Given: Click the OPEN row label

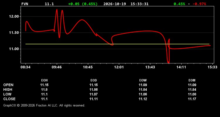Looking at the screenshot, I should point(9,85).
